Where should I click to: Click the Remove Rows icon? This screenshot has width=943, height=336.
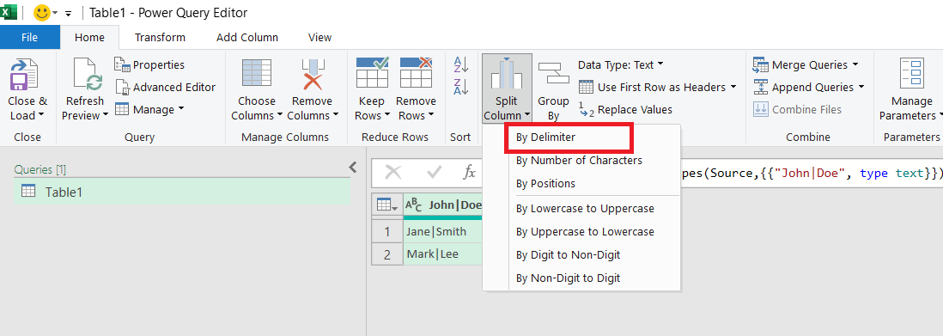(x=417, y=73)
